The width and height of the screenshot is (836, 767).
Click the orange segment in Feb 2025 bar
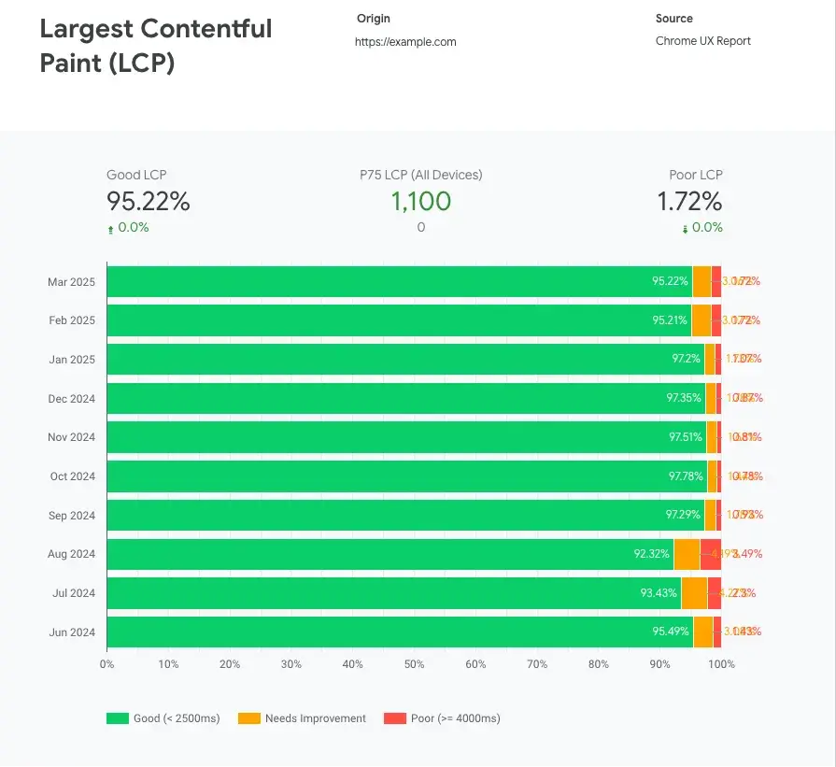[701, 320]
